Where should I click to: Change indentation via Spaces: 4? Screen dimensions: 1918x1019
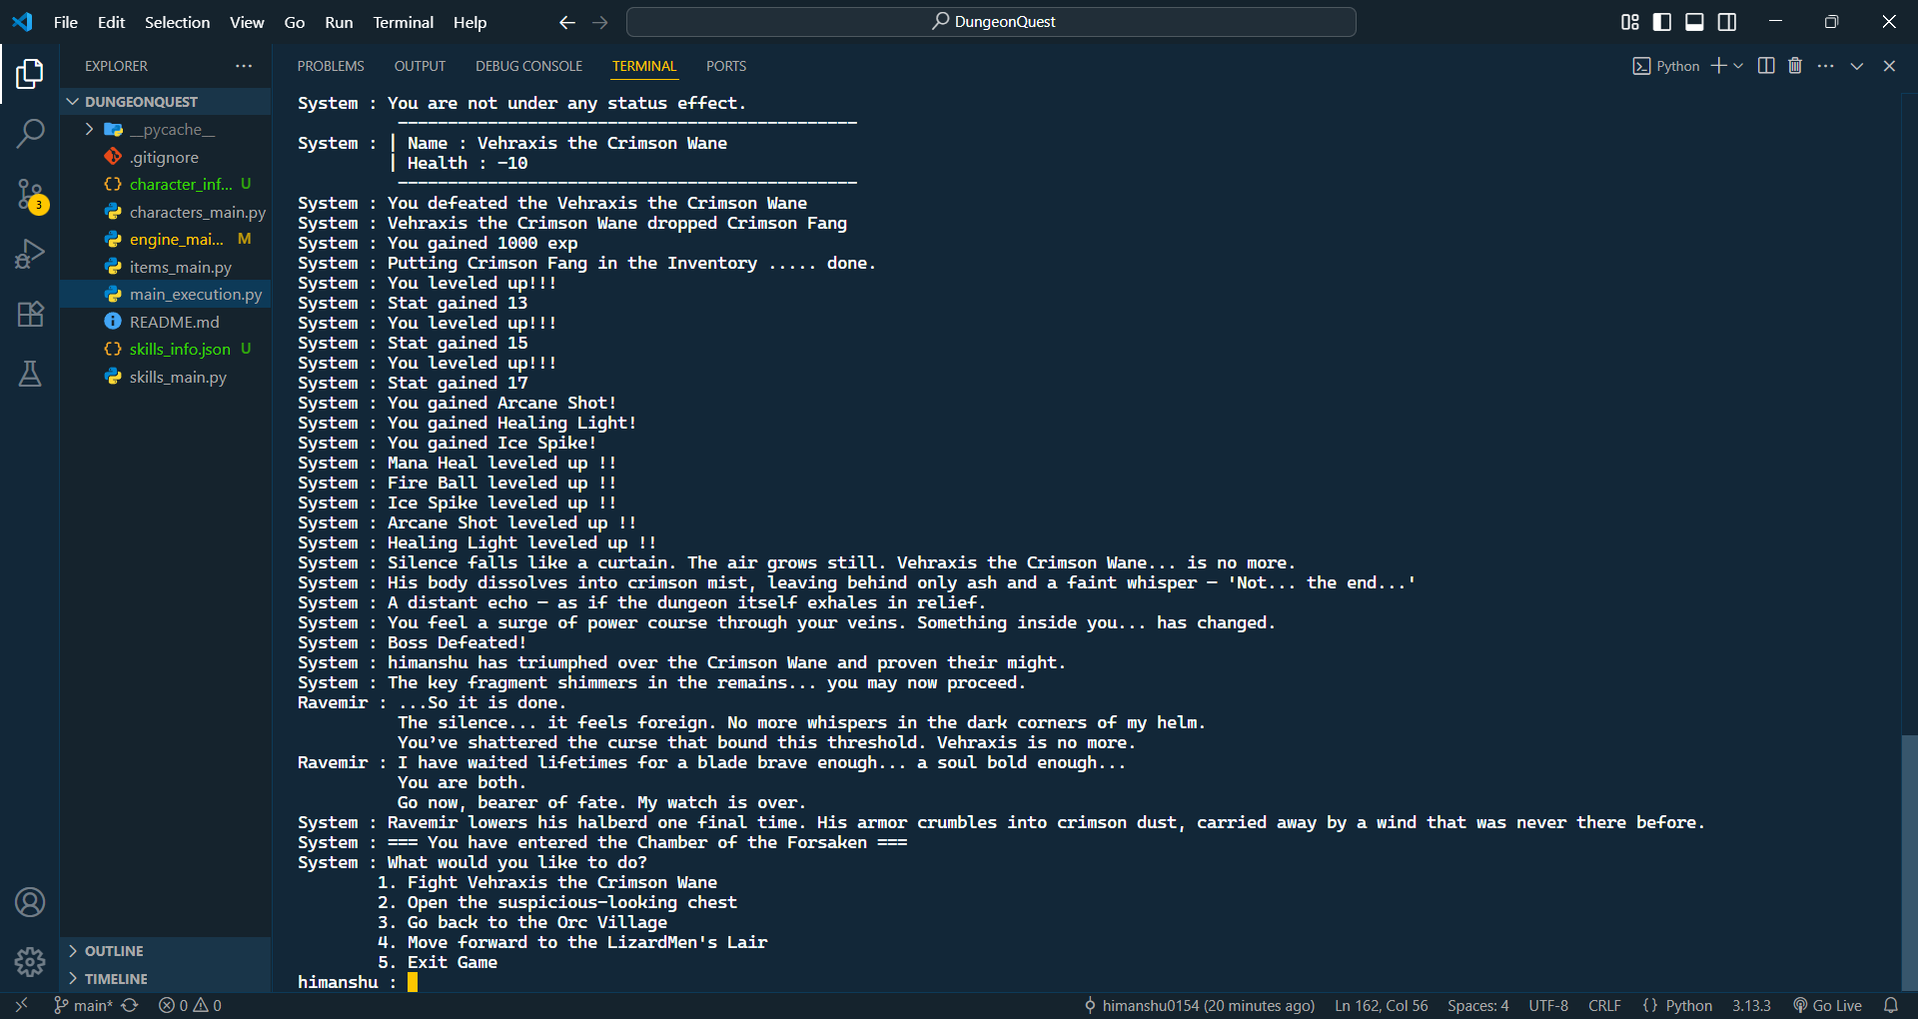pyautogui.click(x=1478, y=1005)
